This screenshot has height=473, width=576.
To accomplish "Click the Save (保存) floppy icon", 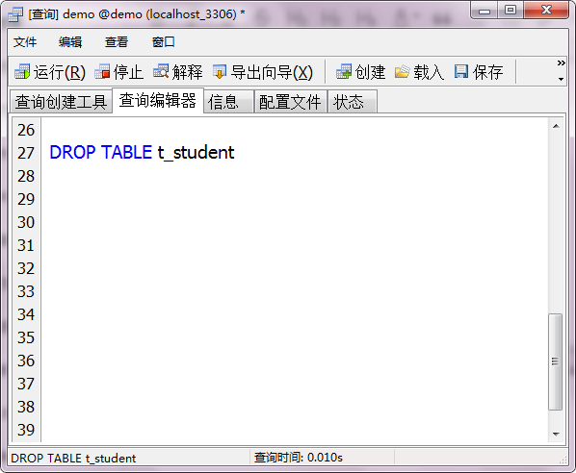I will [x=461, y=71].
